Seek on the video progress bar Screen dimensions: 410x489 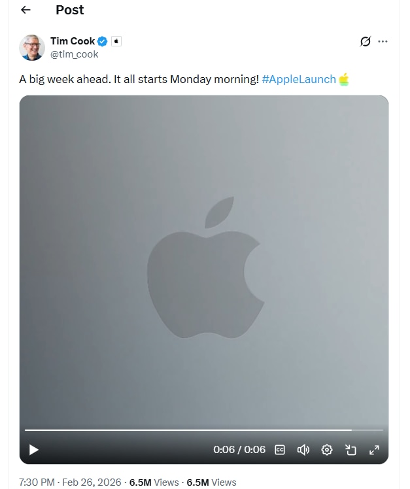(196, 430)
